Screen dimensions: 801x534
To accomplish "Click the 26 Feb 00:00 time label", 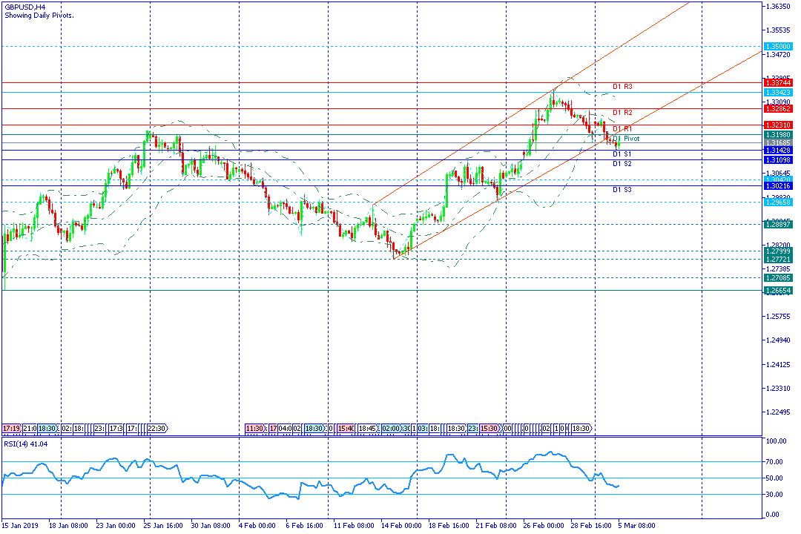I will (x=544, y=526).
